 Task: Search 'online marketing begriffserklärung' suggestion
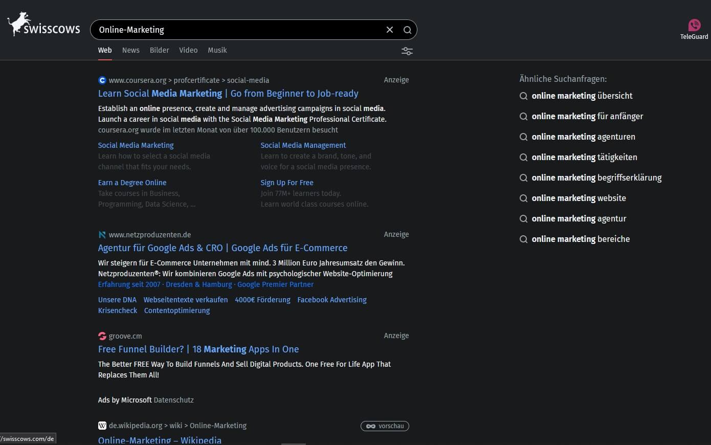coord(596,177)
